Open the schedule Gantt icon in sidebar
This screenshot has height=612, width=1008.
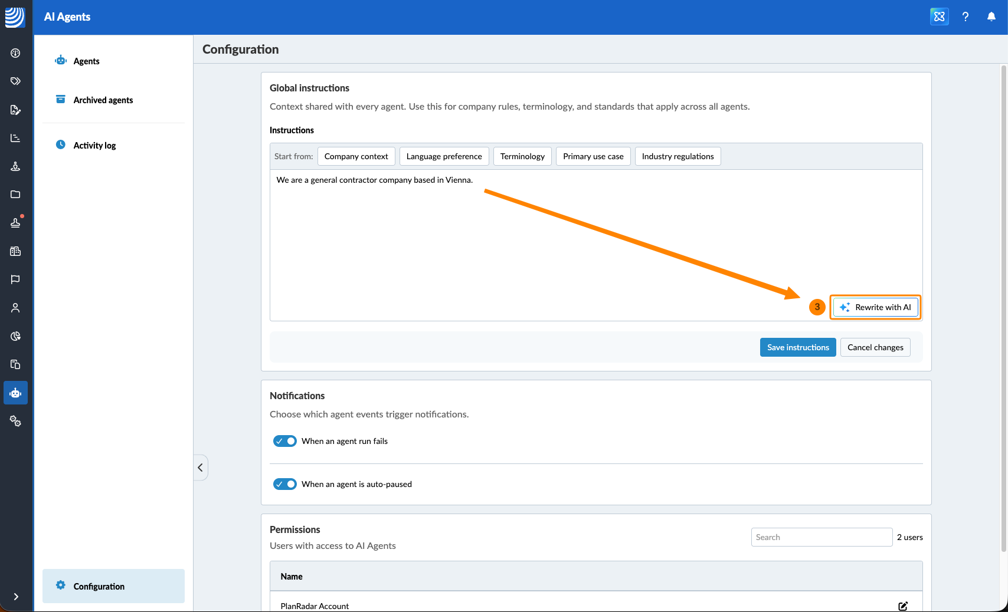(x=15, y=138)
